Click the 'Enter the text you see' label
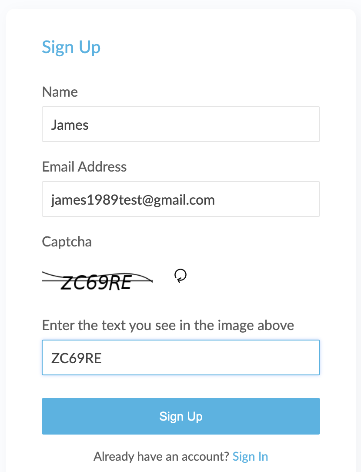The image size is (361, 472). click(168, 325)
